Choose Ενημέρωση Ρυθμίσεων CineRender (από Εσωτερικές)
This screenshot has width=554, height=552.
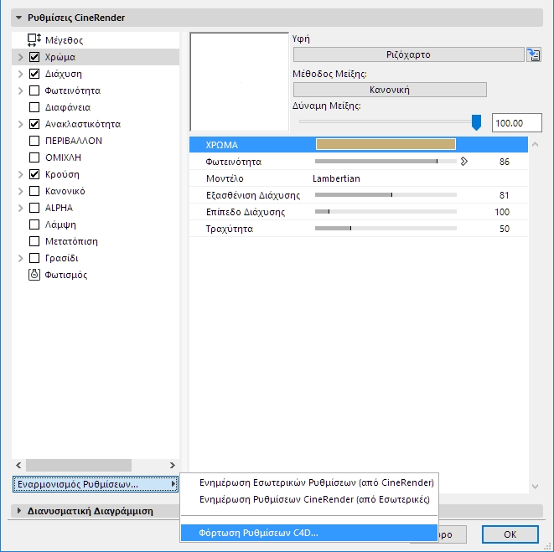(x=314, y=499)
